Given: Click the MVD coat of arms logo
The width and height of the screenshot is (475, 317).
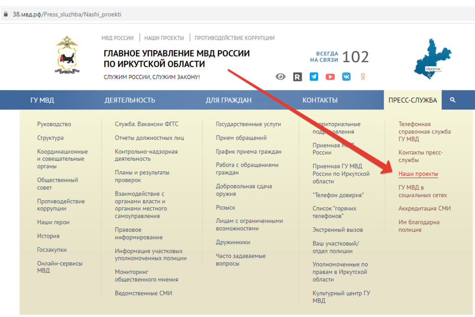Looking at the screenshot, I should pos(67,56).
